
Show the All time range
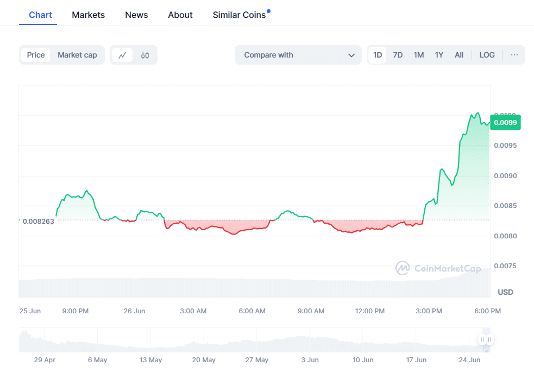click(458, 55)
